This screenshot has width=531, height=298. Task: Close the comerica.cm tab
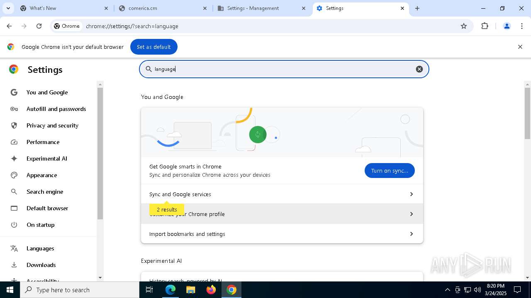[x=205, y=8]
